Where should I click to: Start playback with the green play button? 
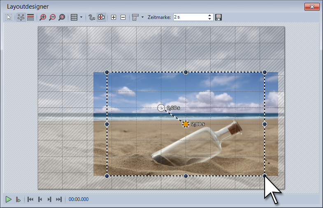pyautogui.click(x=8, y=199)
